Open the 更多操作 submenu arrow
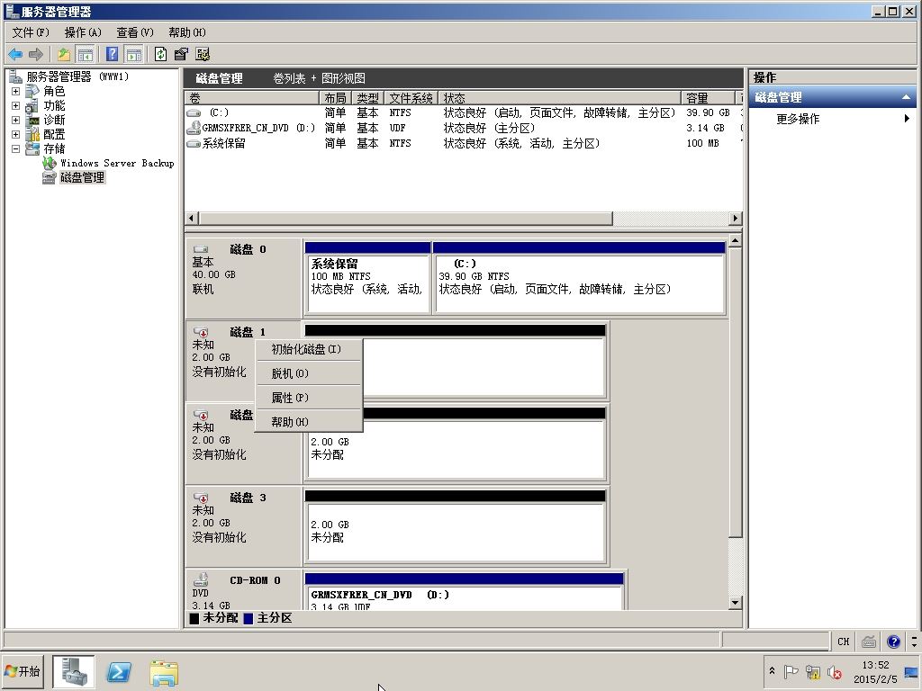This screenshot has width=922, height=691. click(908, 119)
